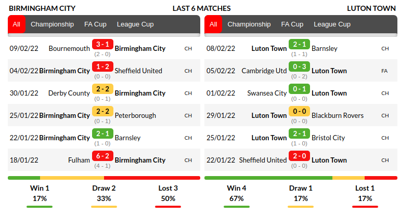
Task: Open Birmingham City's League Cup tab
Action: point(135,24)
